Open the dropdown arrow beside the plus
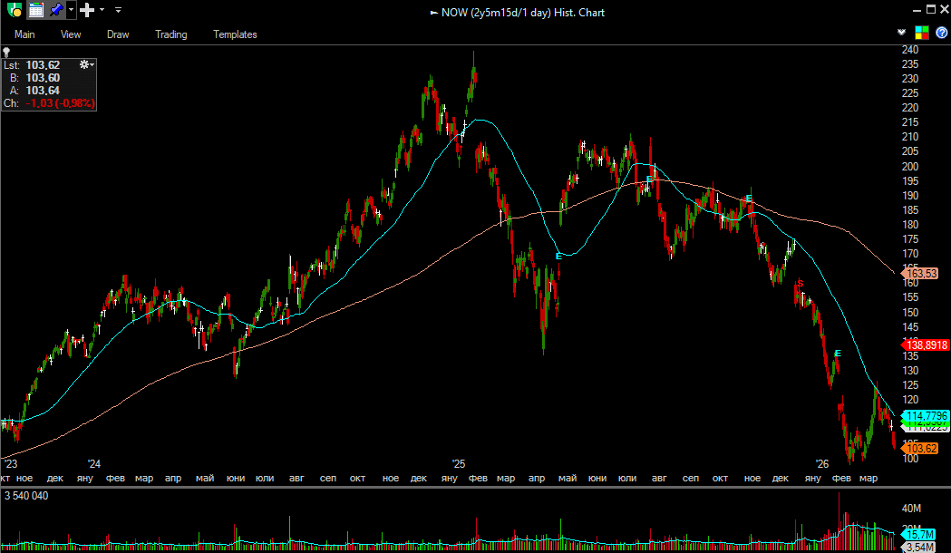Viewport: 951px width, 553px height. point(102,10)
